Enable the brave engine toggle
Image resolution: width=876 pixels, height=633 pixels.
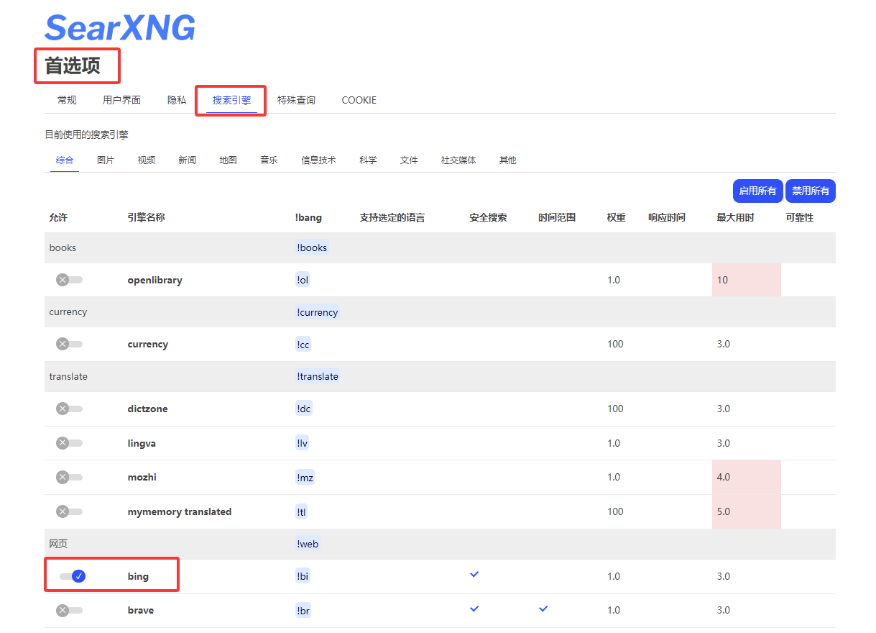point(70,610)
